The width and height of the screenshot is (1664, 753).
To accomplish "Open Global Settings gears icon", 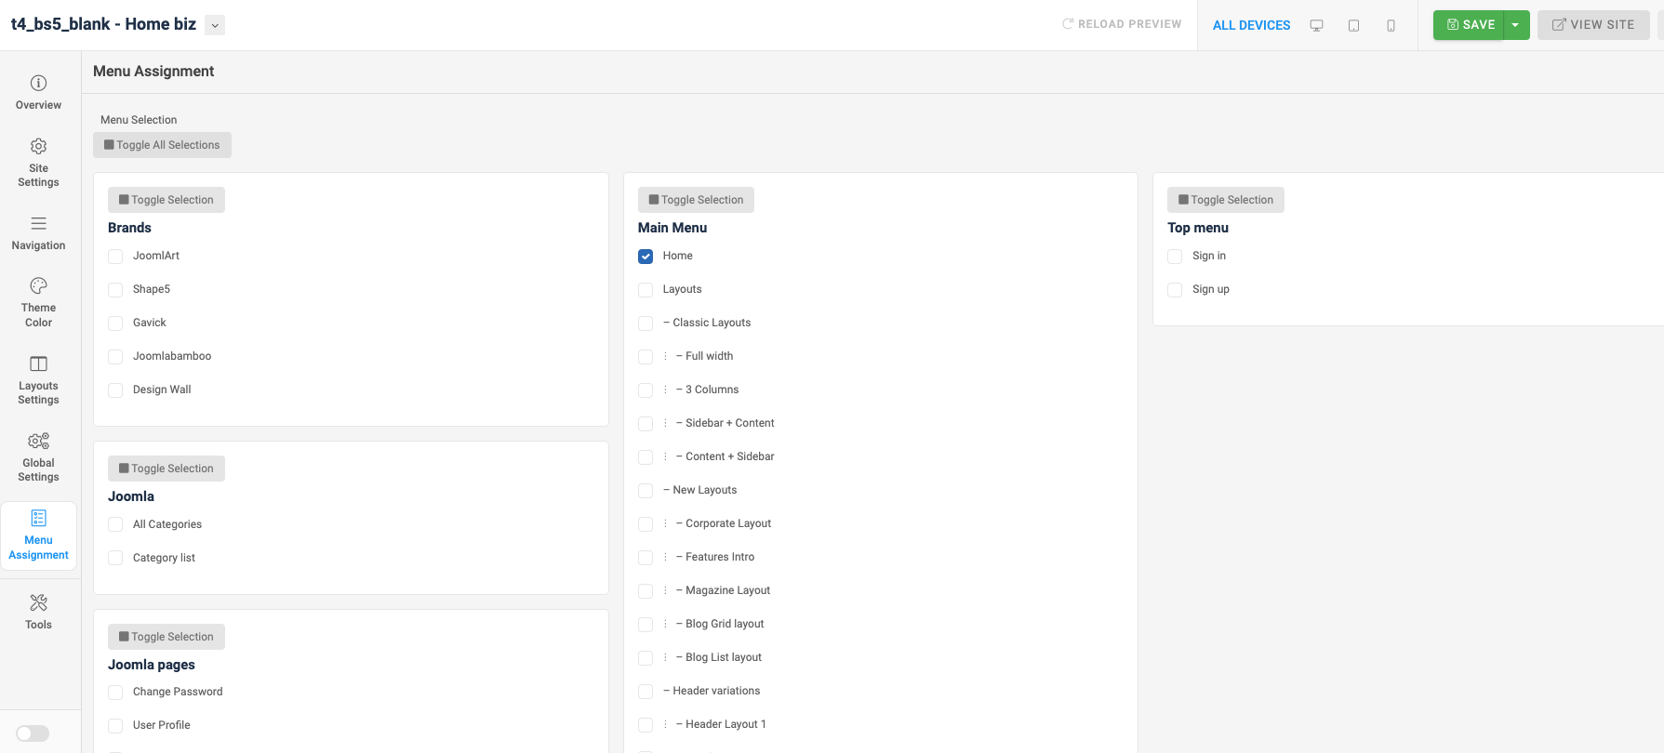I will (38, 441).
